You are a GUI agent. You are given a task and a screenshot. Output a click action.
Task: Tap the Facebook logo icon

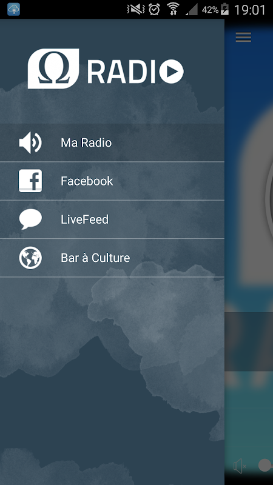[30, 181]
